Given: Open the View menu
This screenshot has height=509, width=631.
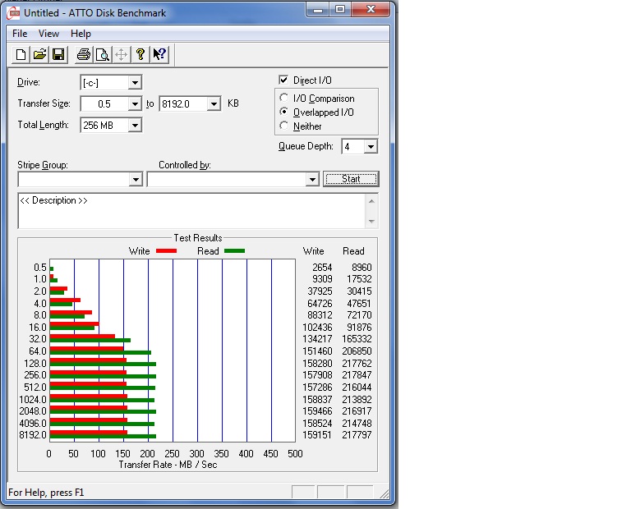Looking at the screenshot, I should pos(48,34).
